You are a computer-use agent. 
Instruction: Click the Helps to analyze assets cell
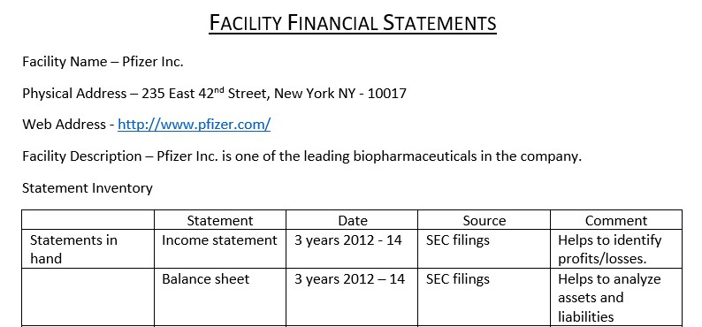(616, 297)
